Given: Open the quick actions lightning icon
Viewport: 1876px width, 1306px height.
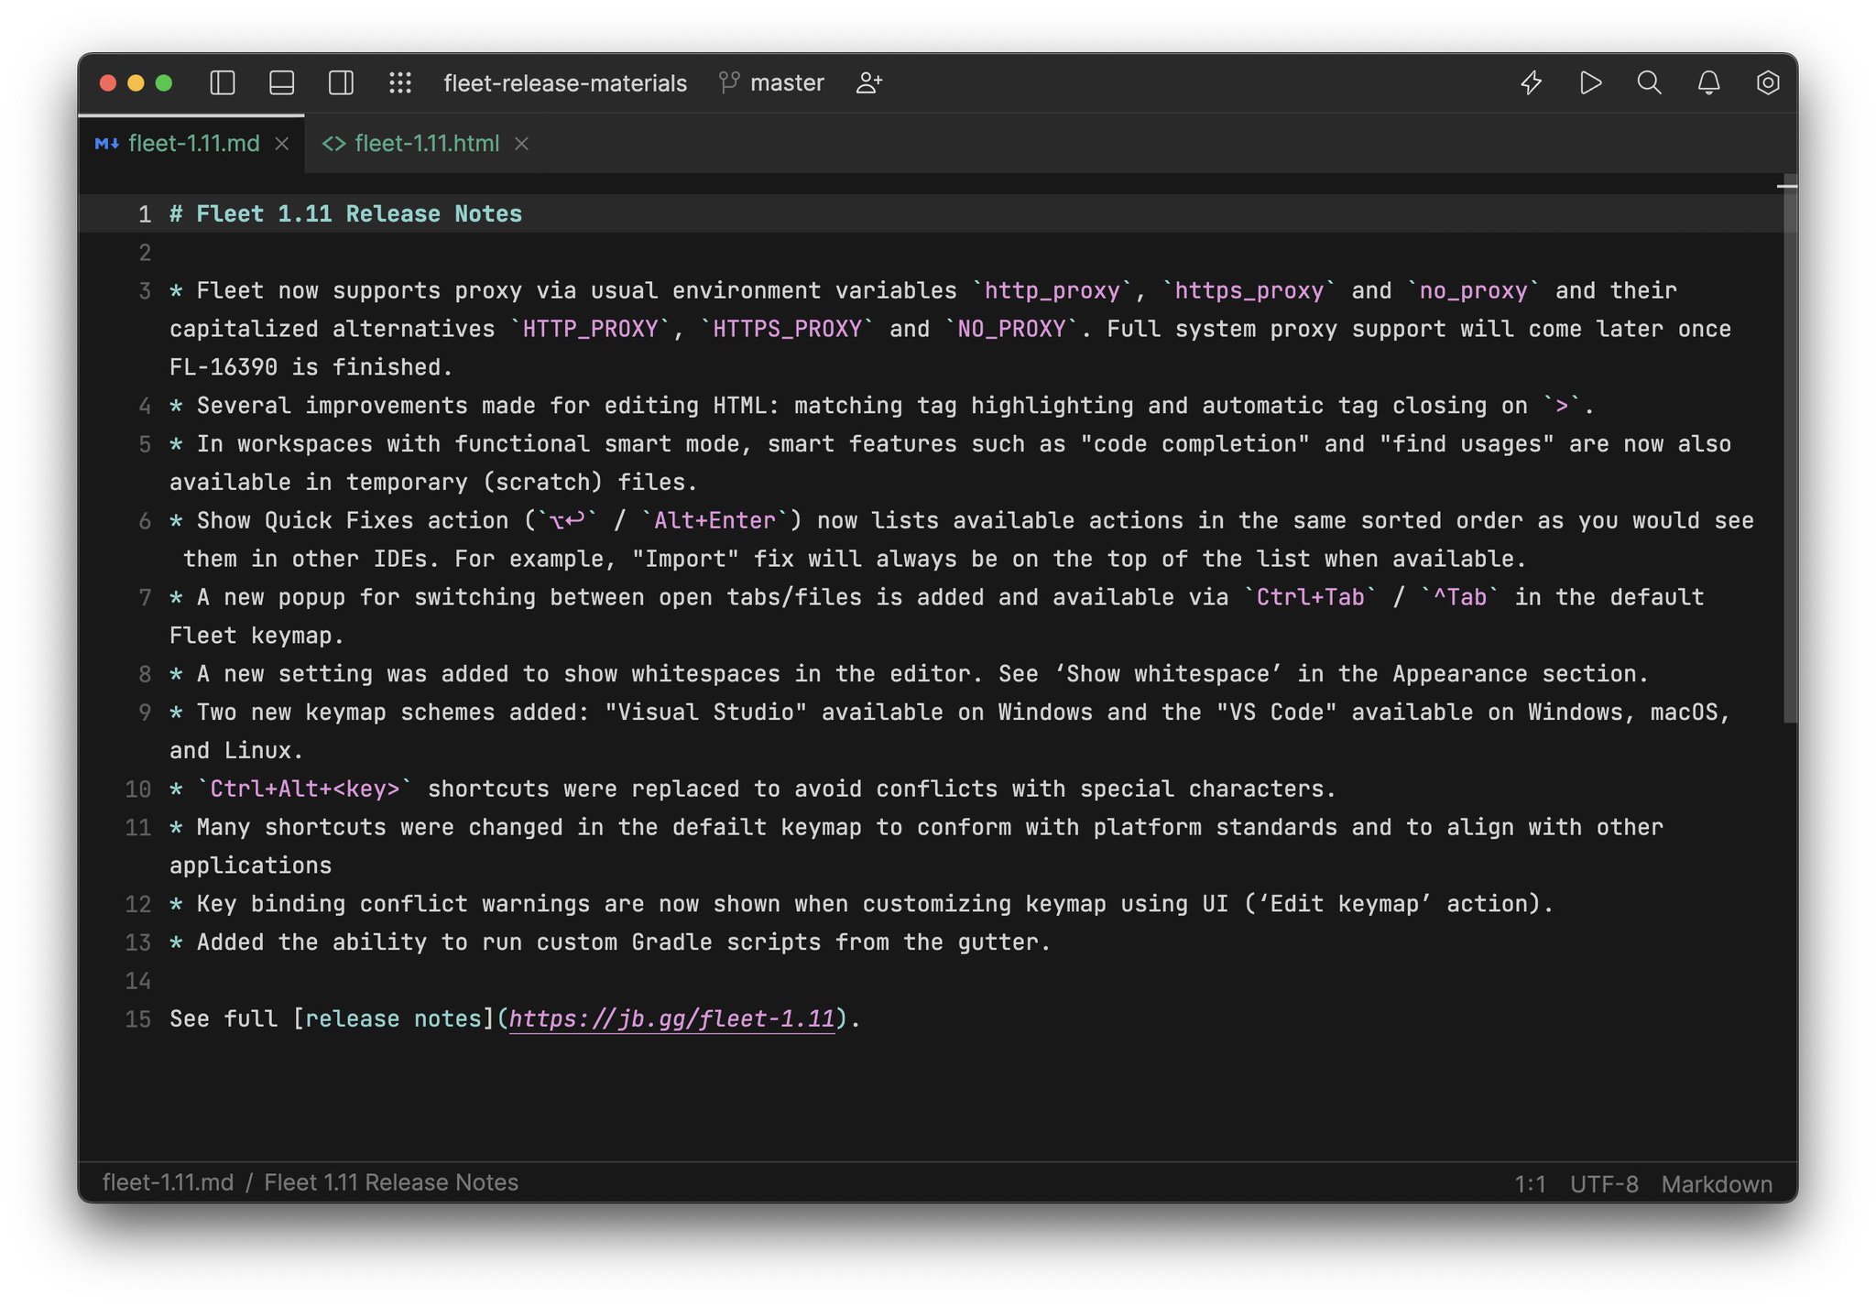Looking at the screenshot, I should pyautogui.click(x=1530, y=82).
